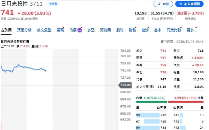This screenshot has height=130, width=209.
Task: Click the 51.59 (54.78) 本益比 value
Action: [x=162, y=13]
